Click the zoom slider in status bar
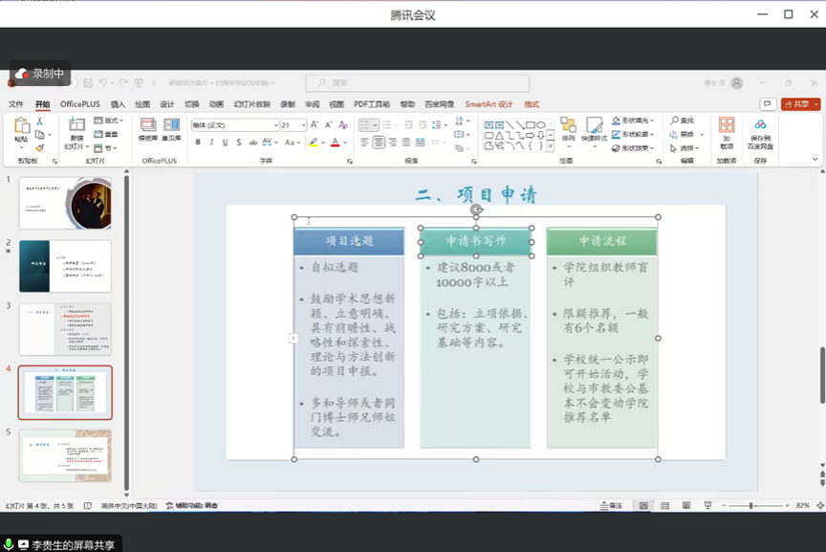Image resolution: width=826 pixels, height=552 pixels. click(x=752, y=505)
